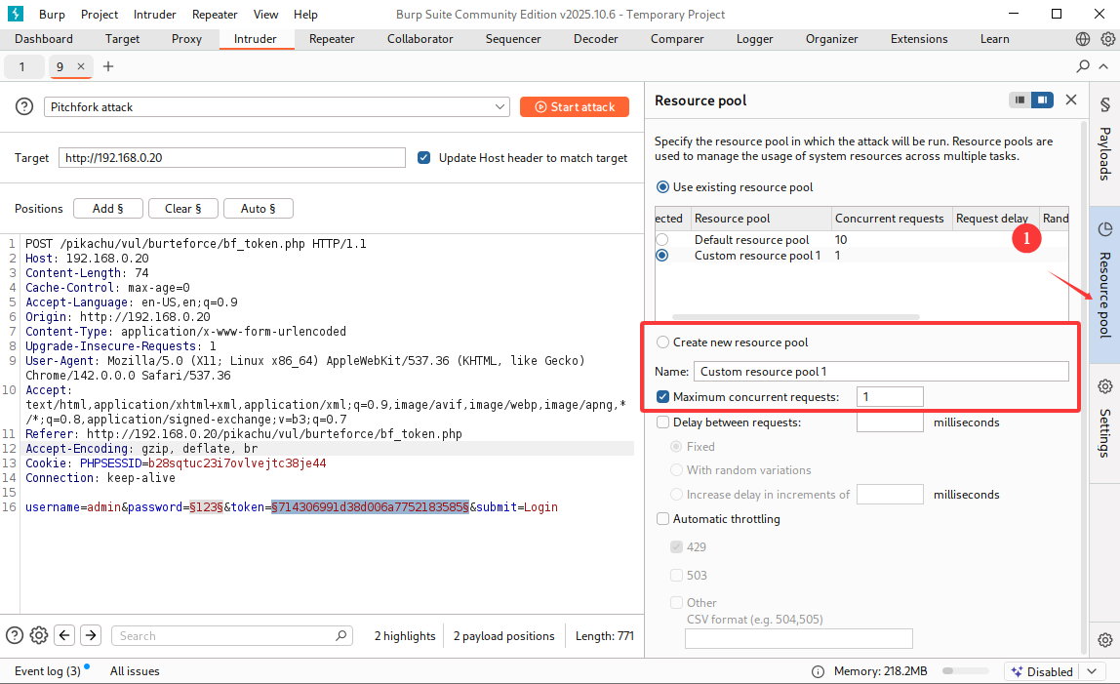Viewport: 1120px width, 684px height.
Task: Click the resource pool Name field
Action: pos(881,372)
